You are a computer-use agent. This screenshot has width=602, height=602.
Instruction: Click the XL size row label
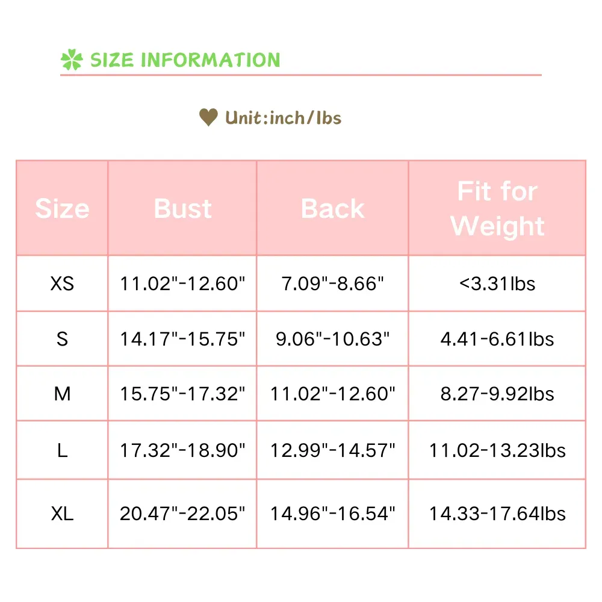[62, 514]
